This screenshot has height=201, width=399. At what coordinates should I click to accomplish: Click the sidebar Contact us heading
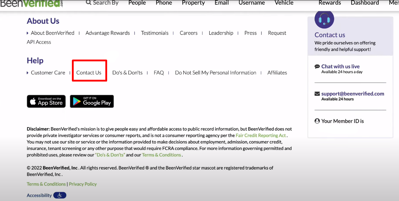tap(330, 35)
